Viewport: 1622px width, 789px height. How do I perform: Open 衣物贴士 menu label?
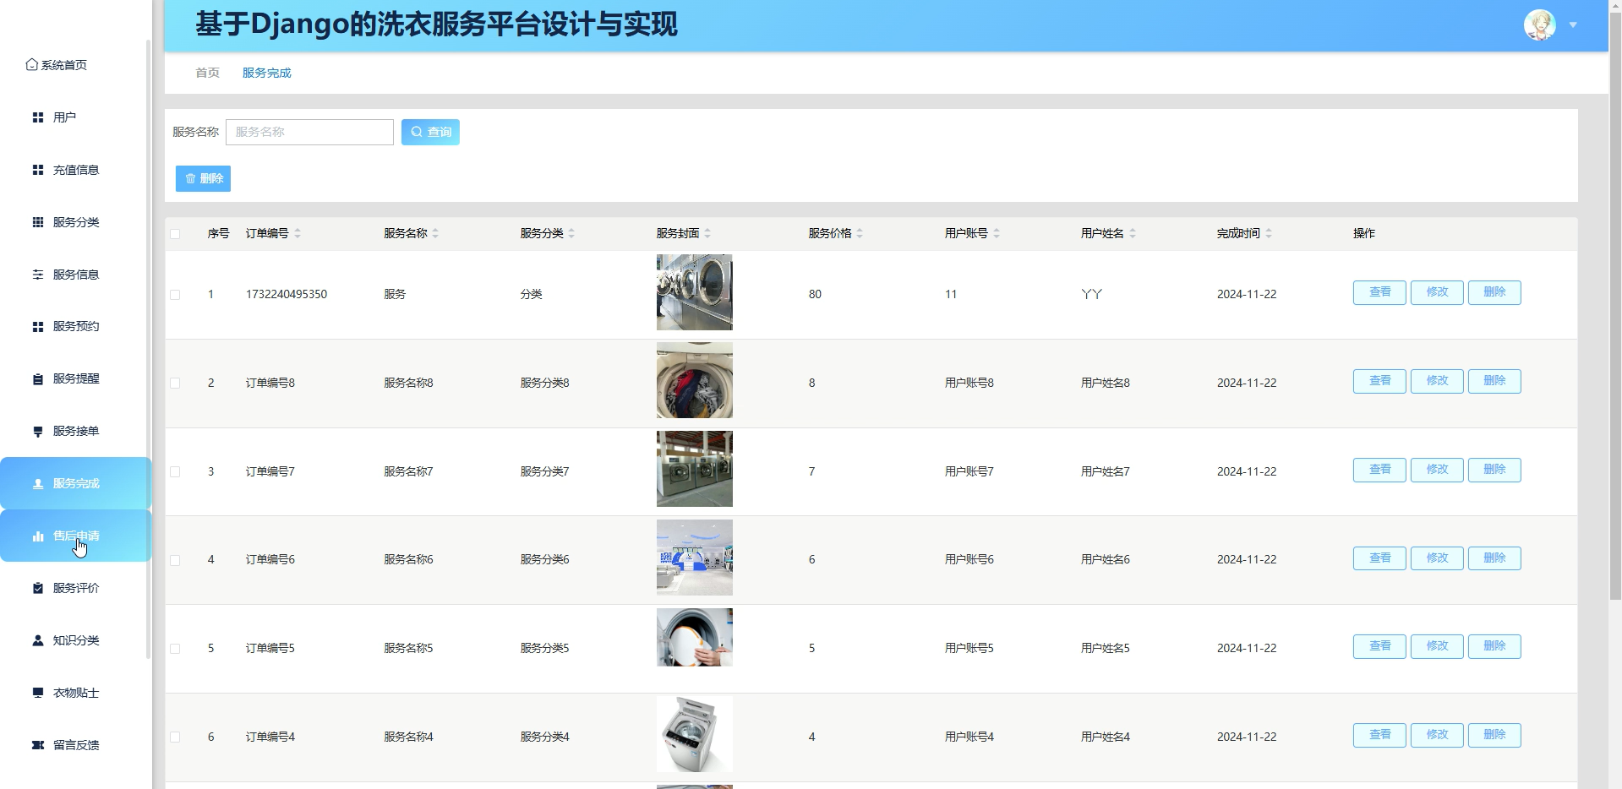[x=76, y=694]
